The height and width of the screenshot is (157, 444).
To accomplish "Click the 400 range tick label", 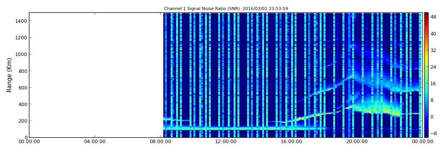I will [22, 105].
